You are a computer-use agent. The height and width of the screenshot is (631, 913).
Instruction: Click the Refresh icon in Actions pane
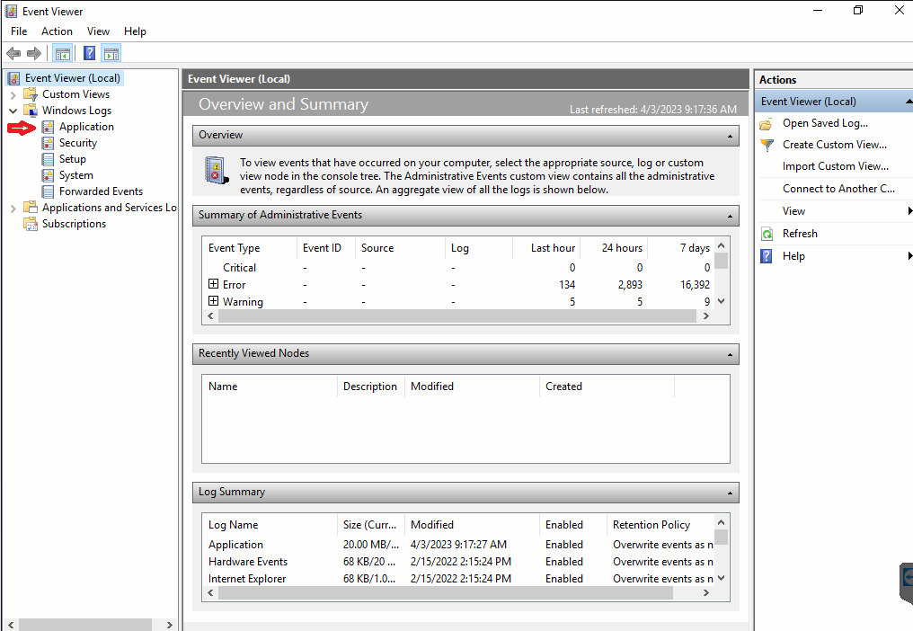[766, 233]
